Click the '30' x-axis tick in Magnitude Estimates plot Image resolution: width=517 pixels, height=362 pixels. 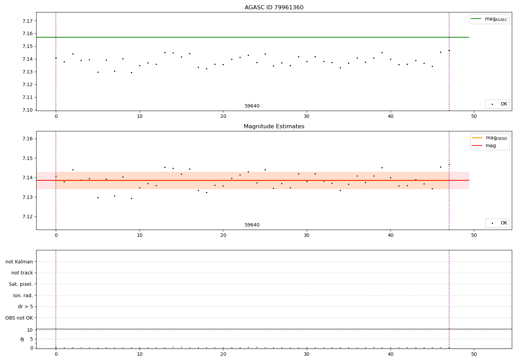point(307,235)
